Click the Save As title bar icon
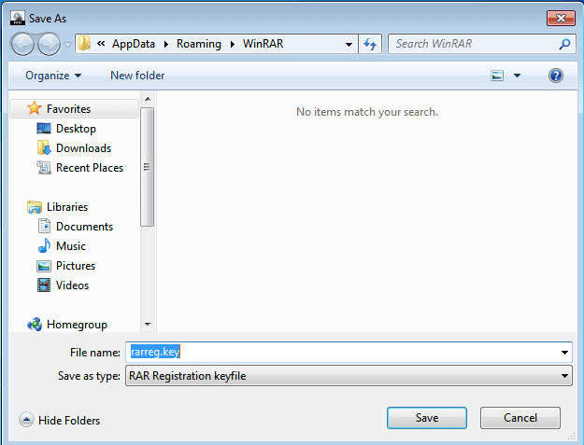The image size is (584, 445). (18, 19)
